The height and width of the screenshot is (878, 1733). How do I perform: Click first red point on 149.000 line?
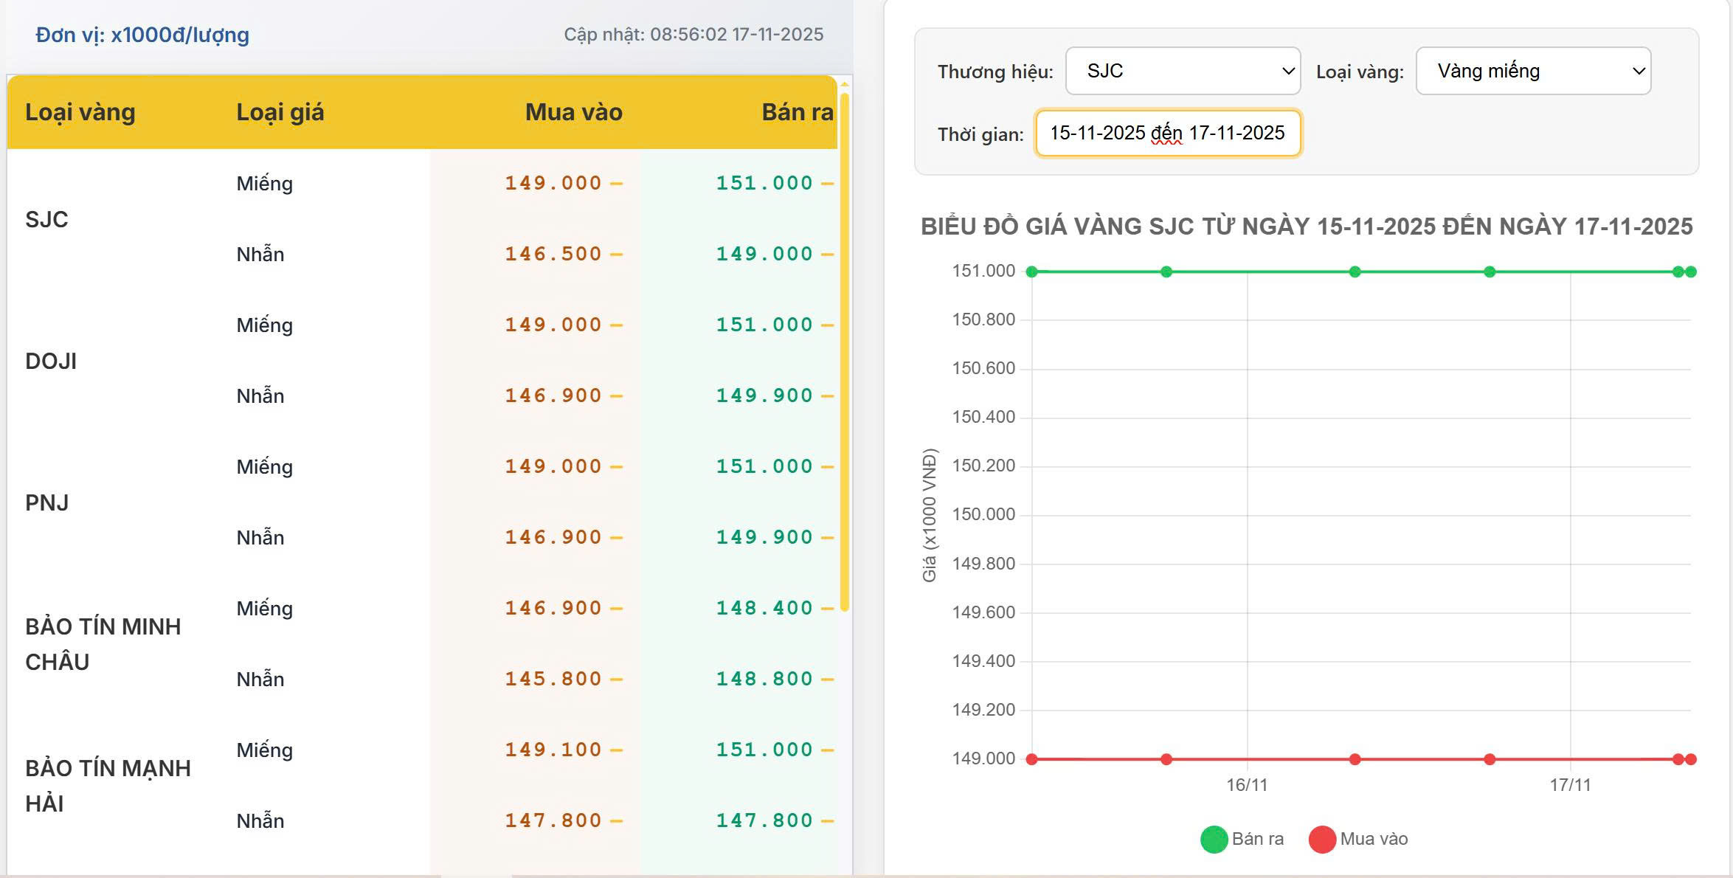1032,759
